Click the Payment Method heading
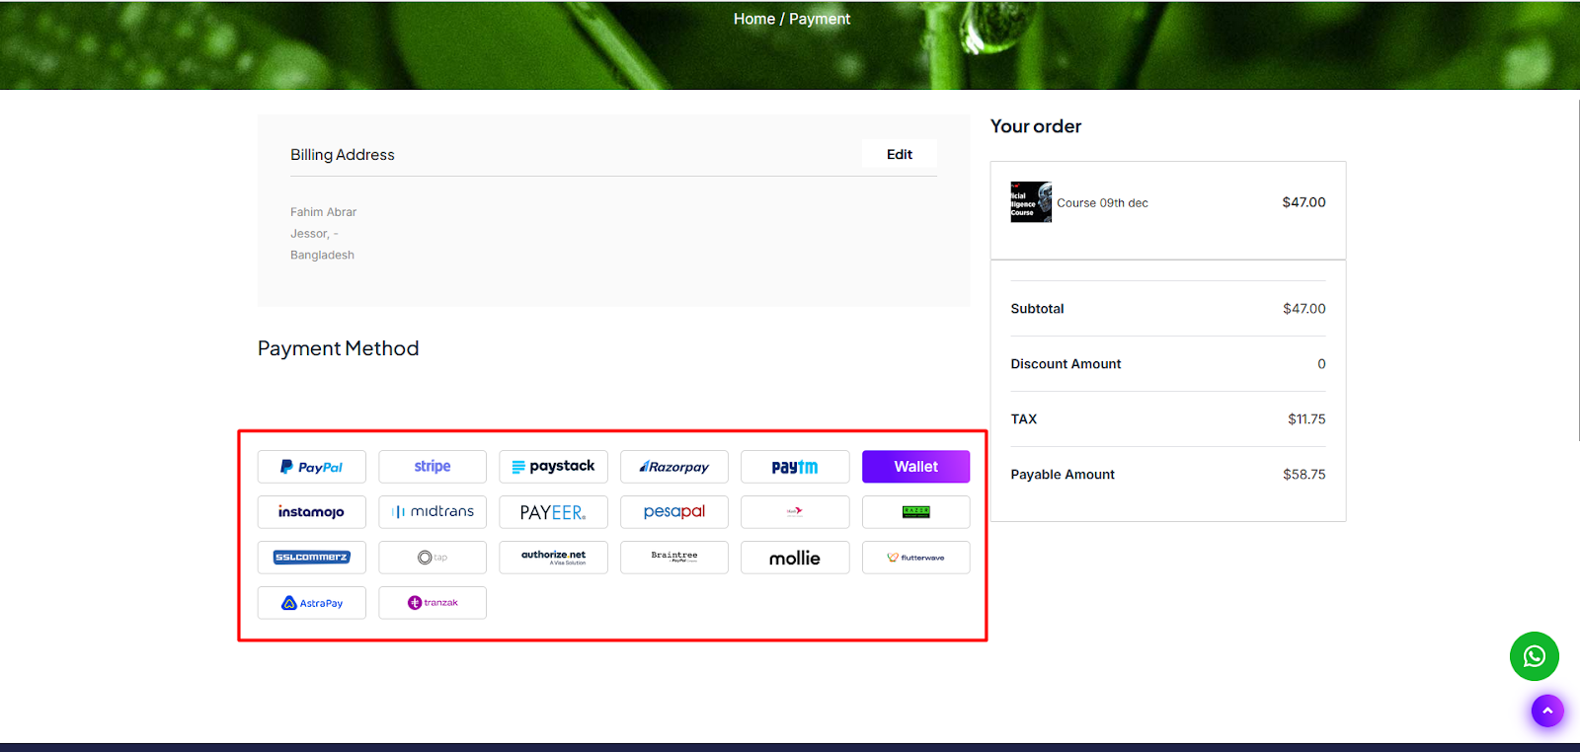This screenshot has height=752, width=1580. pos(338,348)
